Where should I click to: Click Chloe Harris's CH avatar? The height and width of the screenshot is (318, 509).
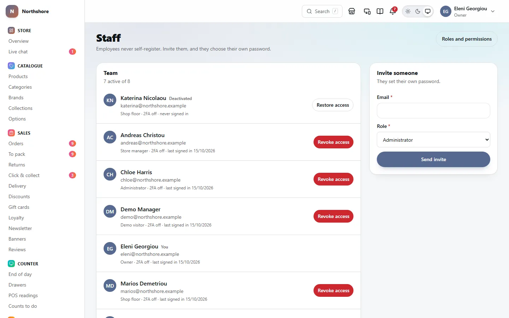click(x=110, y=175)
